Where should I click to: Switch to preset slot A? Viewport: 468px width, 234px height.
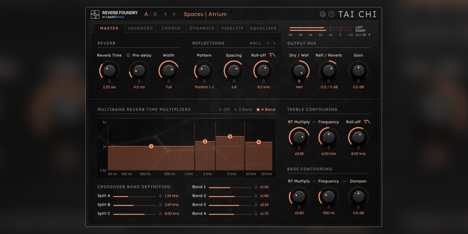click(x=146, y=14)
